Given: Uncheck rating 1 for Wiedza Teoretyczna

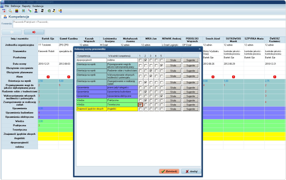Looking at the screenshot, I should (x=141, y=105).
